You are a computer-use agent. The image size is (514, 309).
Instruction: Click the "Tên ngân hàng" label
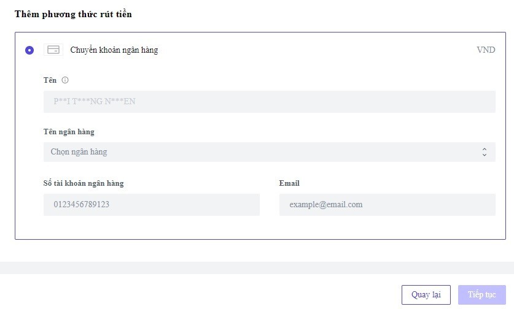point(69,132)
